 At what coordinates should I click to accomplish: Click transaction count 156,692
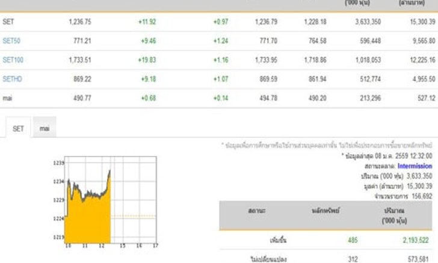click(422, 196)
